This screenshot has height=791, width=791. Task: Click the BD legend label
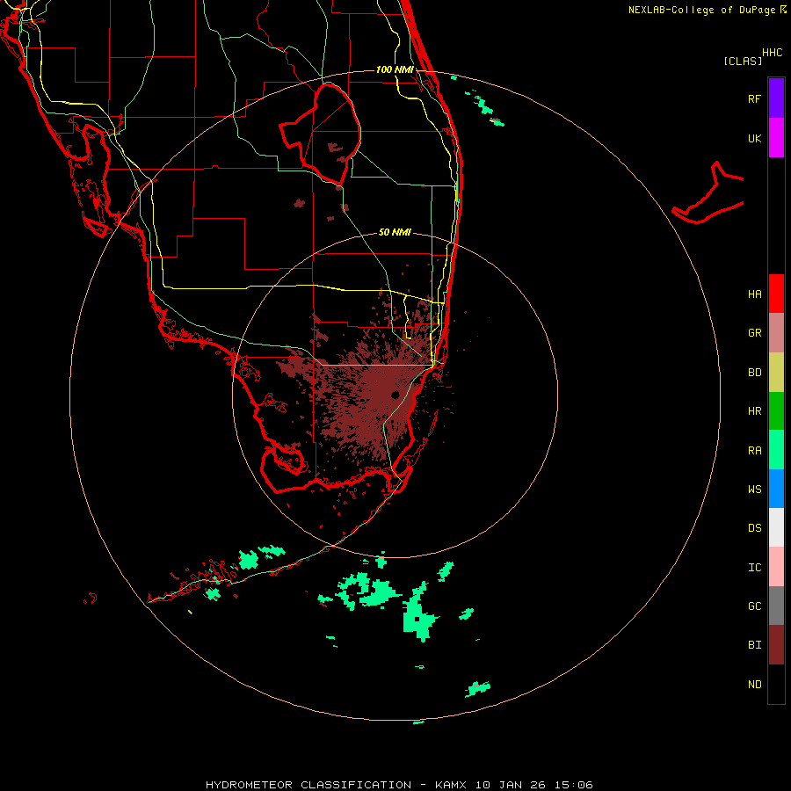click(x=754, y=373)
